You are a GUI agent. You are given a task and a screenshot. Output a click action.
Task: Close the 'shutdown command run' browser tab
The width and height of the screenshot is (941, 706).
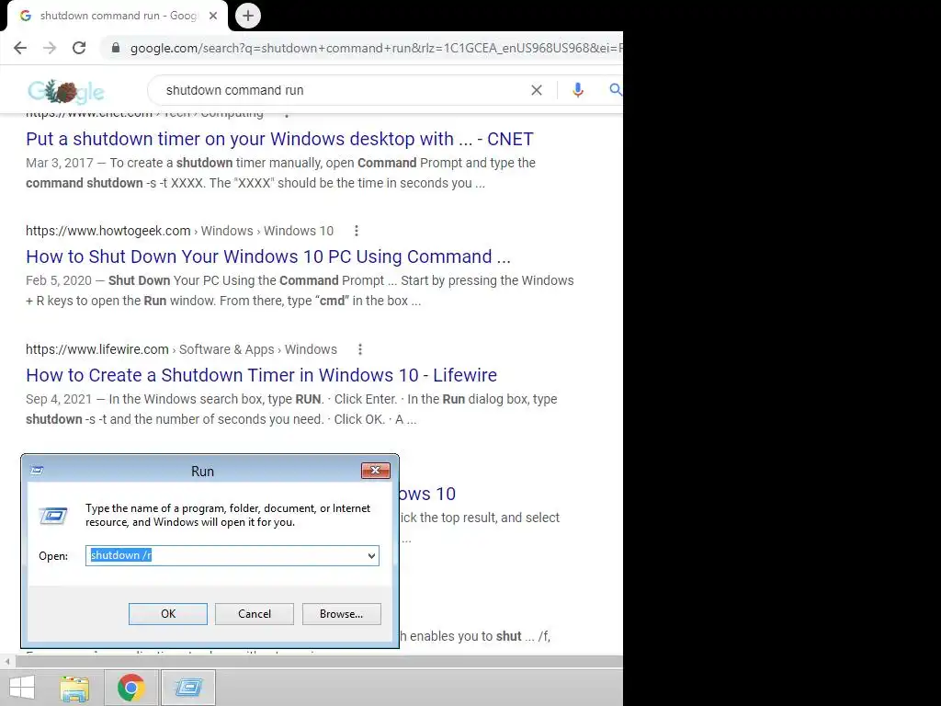click(x=213, y=16)
